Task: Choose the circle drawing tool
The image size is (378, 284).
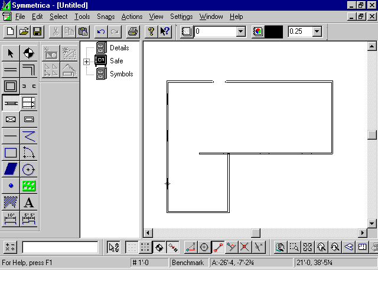Action: 28,169
